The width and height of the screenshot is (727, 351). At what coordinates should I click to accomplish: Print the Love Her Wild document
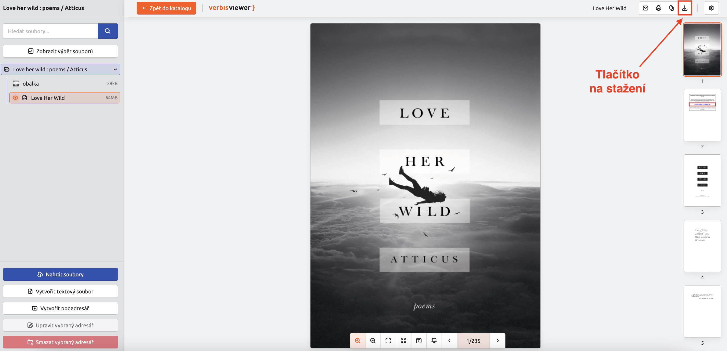pyautogui.click(x=658, y=8)
